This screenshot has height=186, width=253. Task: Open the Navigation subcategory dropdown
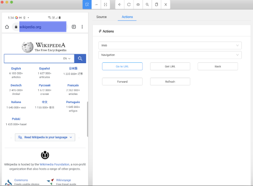170,55
